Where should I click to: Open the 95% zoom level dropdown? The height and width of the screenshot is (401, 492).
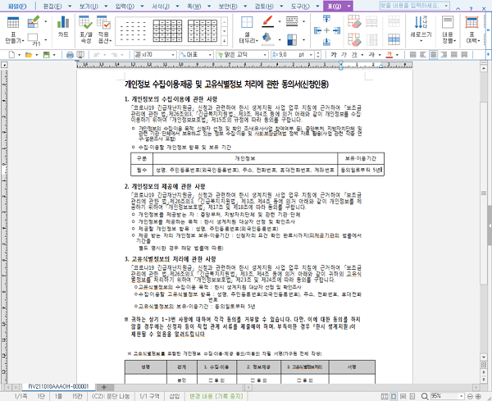461,396
